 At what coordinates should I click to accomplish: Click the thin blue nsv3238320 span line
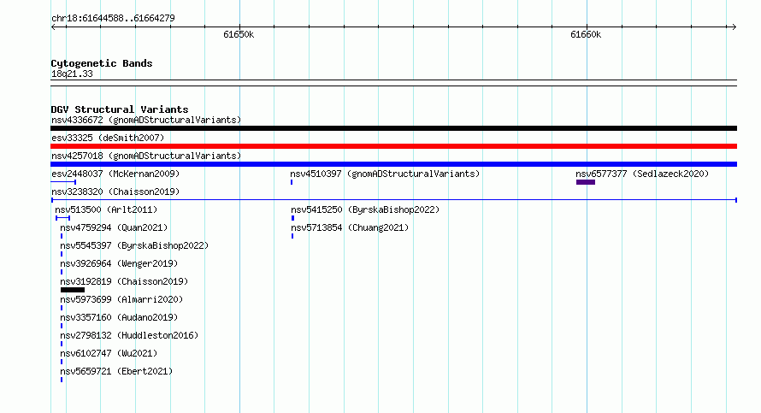click(x=393, y=200)
